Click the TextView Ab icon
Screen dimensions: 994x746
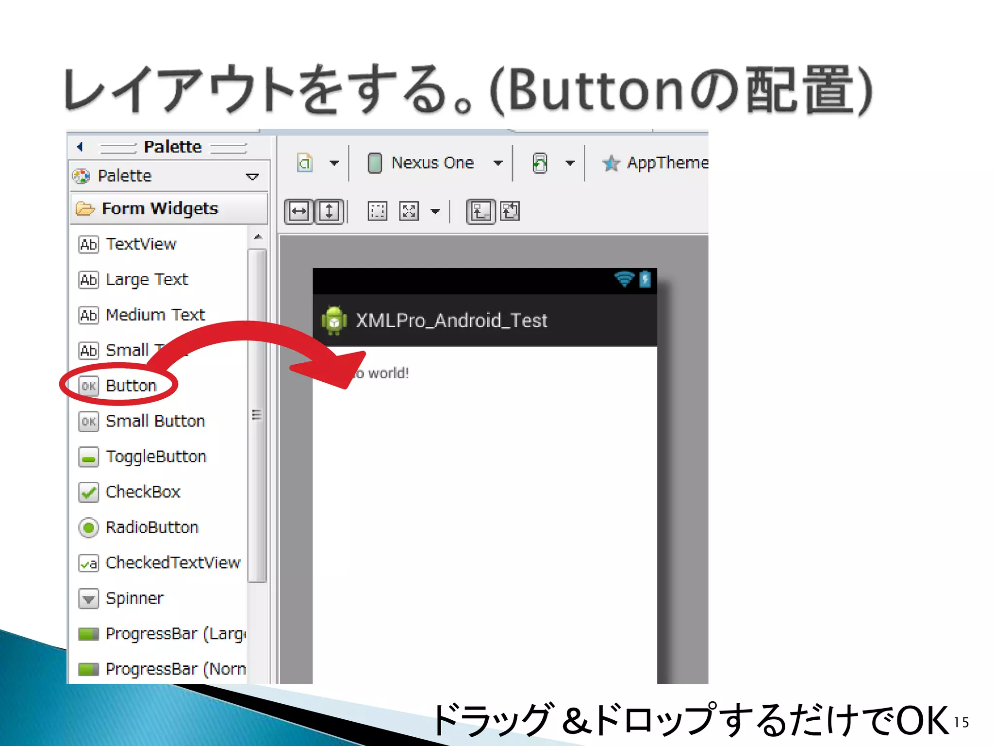pyautogui.click(x=88, y=244)
